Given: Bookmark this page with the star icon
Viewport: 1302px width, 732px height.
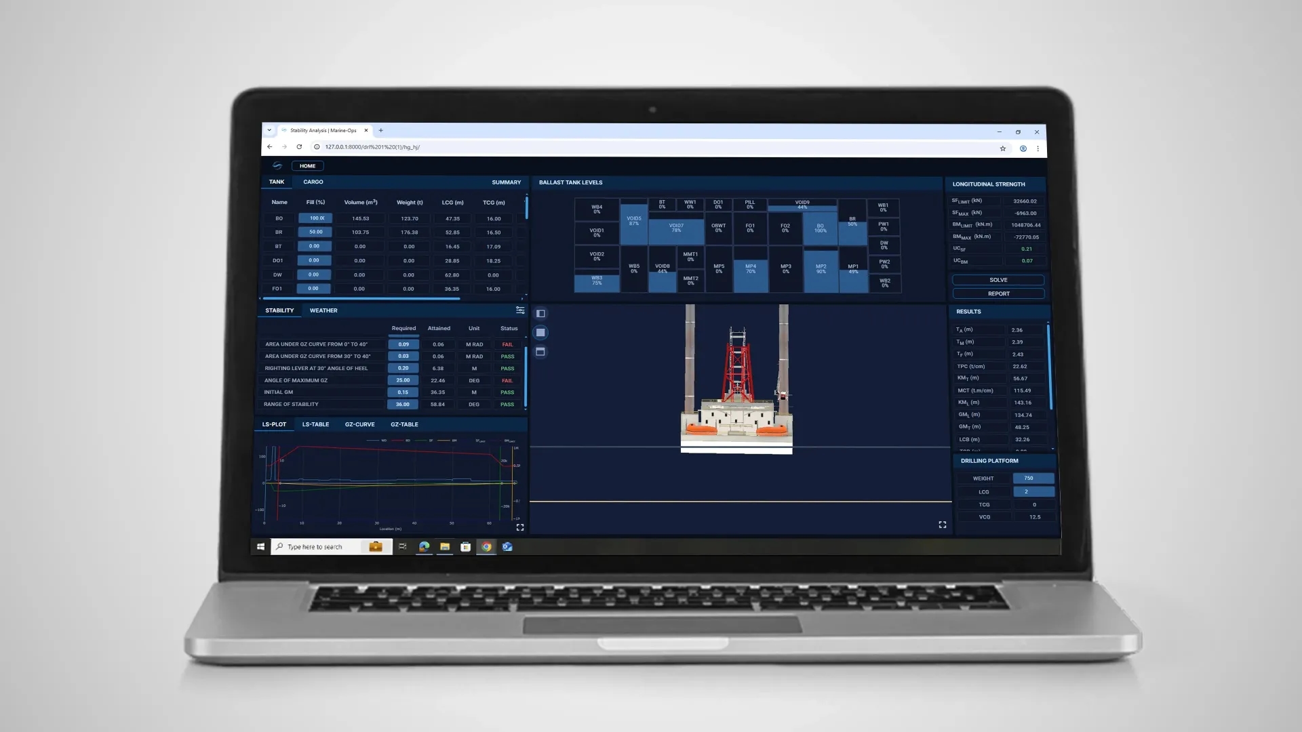Looking at the screenshot, I should click(x=1003, y=148).
